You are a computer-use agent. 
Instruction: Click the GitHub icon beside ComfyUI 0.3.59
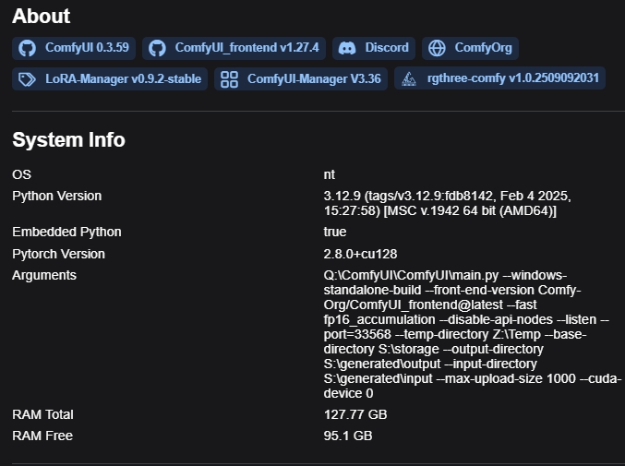pyautogui.click(x=27, y=48)
